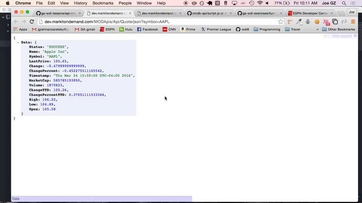The width and height of the screenshot is (362, 203).
Task: Open the GA-gmail bookmark
Action: click(x=85, y=29)
